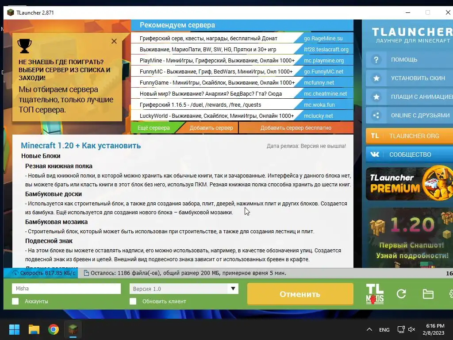453x340 pixels.
Task: Open server address go.FunnyMC.net
Action: pyautogui.click(x=323, y=71)
